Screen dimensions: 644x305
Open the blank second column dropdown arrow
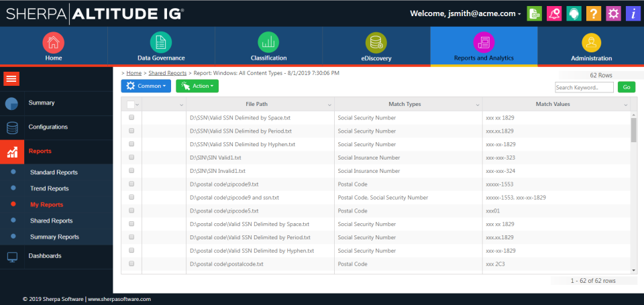182,105
